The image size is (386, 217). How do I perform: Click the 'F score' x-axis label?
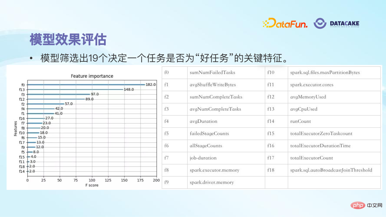pos(92,185)
